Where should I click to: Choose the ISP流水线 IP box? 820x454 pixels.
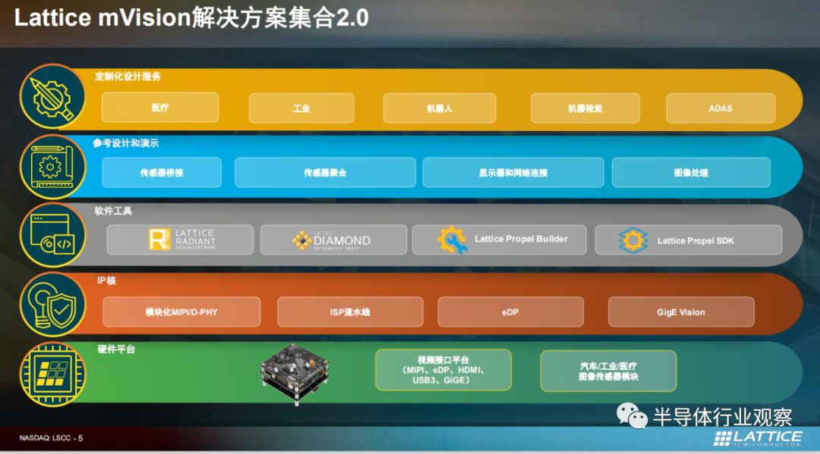coord(350,312)
